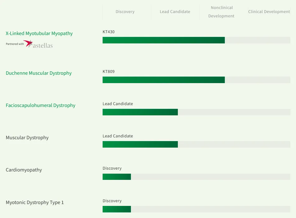Click the KT809 candidate label
Image resolution: width=296 pixels, height=218 pixels.
coord(109,72)
